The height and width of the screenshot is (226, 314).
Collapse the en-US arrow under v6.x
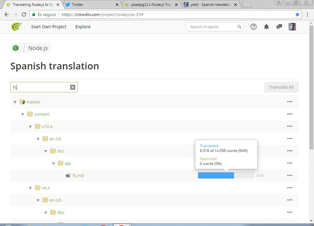[38, 200]
